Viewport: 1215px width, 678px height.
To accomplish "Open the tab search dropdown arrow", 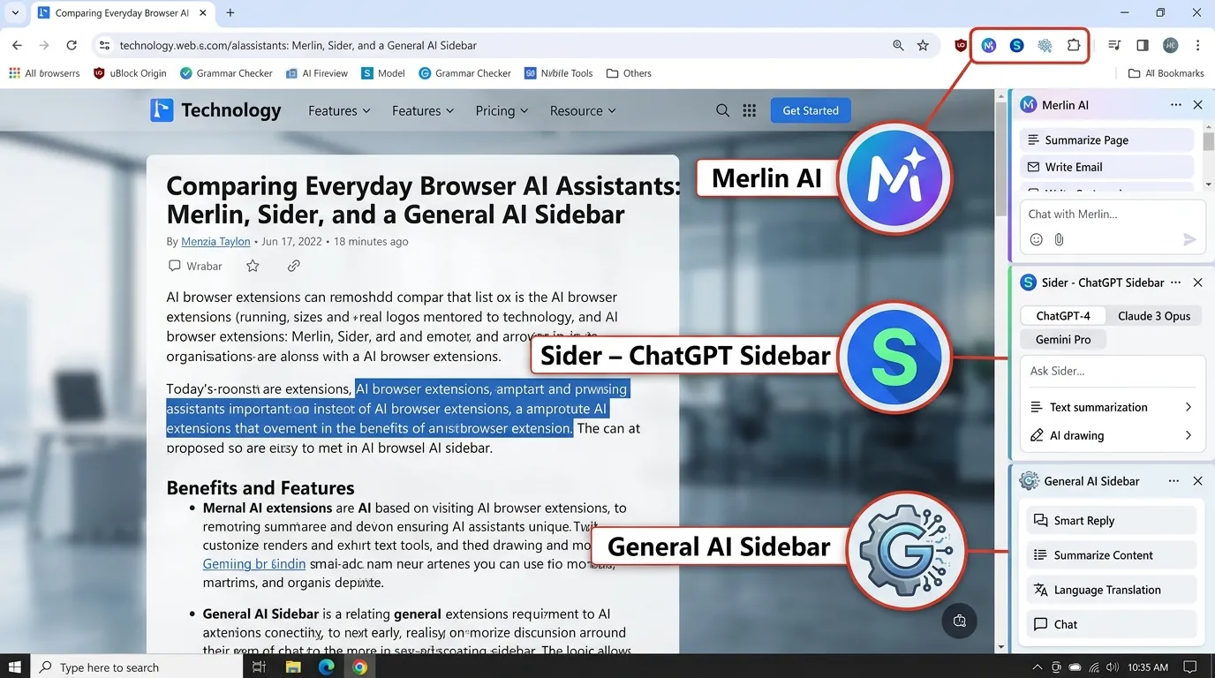I will 15,13.
